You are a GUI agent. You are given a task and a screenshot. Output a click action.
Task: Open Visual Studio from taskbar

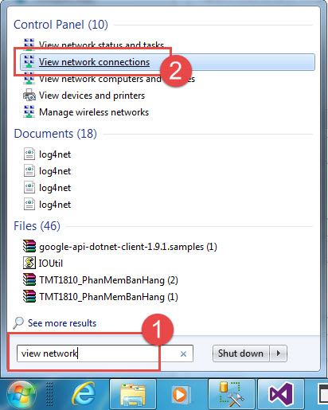point(281,395)
